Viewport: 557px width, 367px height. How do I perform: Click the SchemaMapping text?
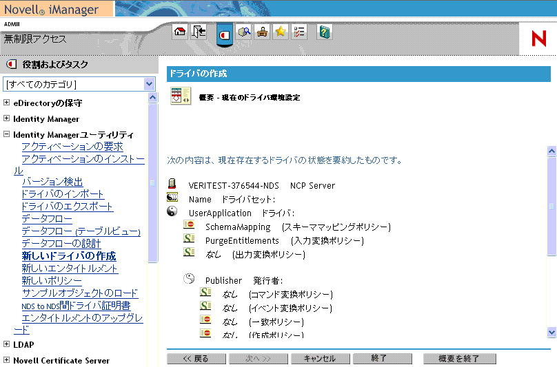[238, 227]
